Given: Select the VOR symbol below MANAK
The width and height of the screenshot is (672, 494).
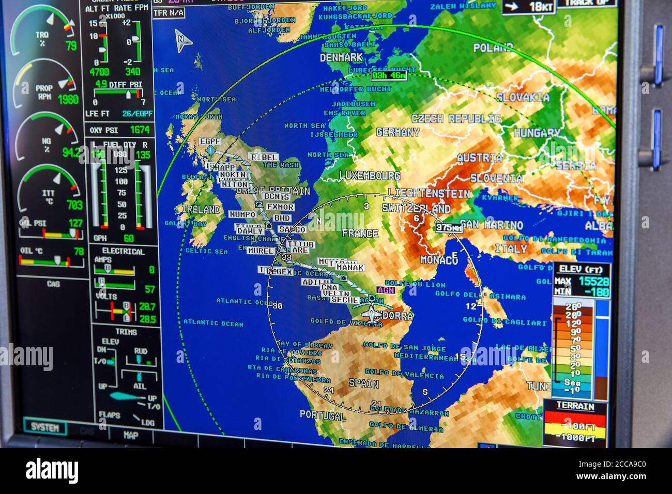Looking at the screenshot, I should click(343, 279).
